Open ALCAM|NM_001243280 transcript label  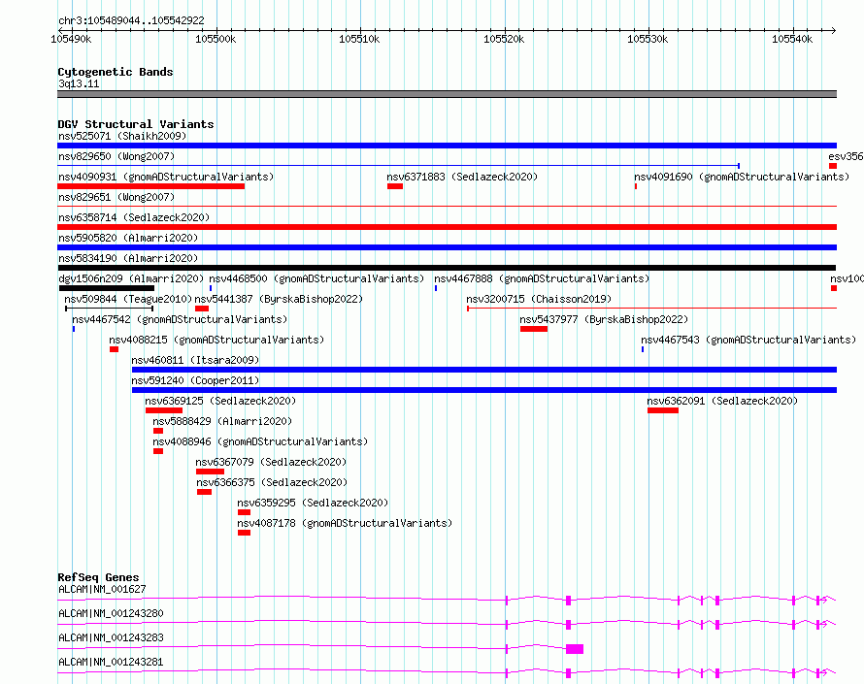tap(111, 613)
